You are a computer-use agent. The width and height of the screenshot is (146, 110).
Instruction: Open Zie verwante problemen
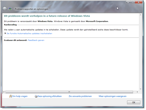80,96
